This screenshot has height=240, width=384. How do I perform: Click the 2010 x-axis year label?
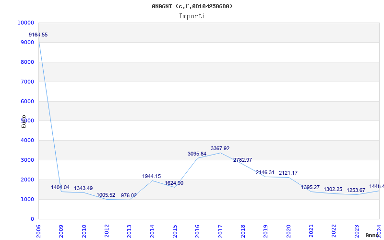[84, 231]
